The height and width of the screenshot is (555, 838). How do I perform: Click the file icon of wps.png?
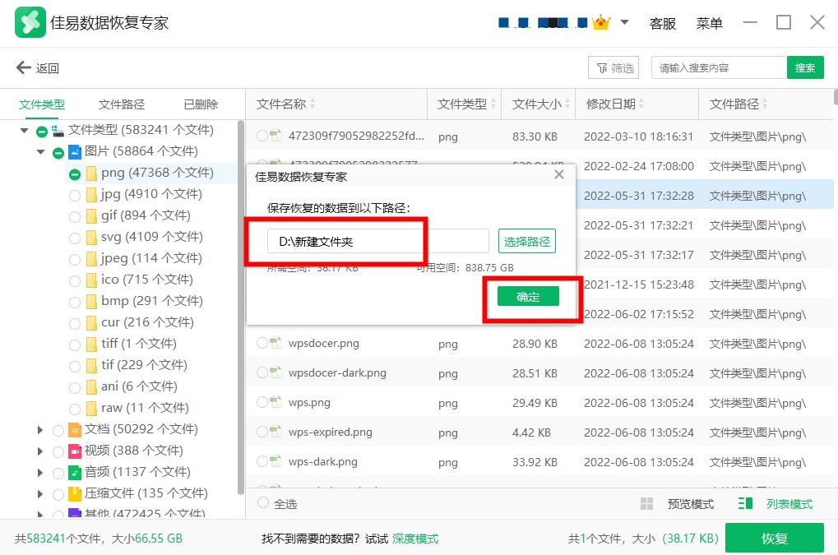(275, 402)
